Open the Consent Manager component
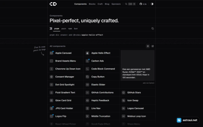The image size is (203, 127). click(x=65, y=77)
